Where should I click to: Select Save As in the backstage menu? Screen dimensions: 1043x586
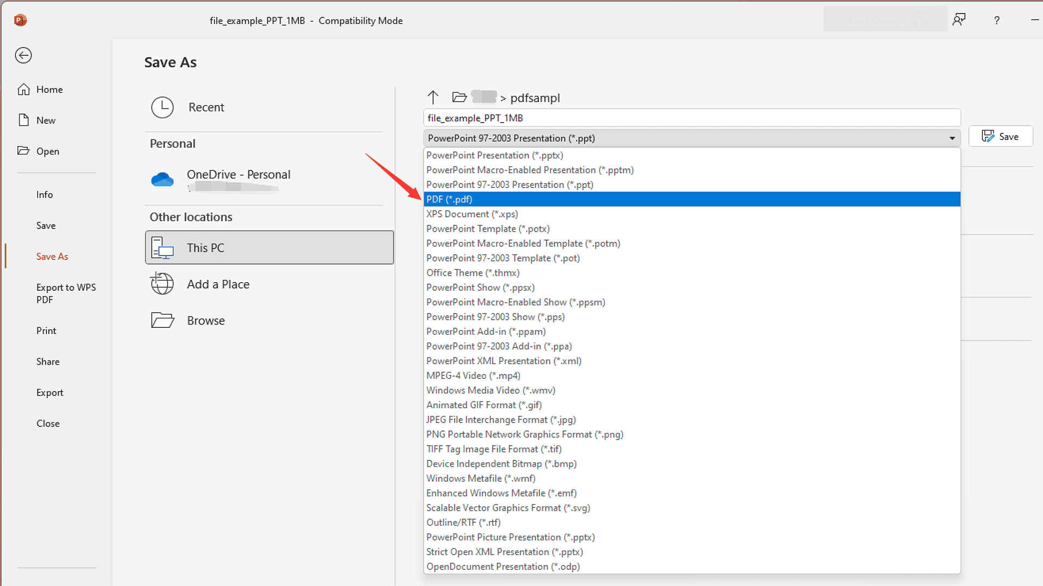pyautogui.click(x=52, y=257)
